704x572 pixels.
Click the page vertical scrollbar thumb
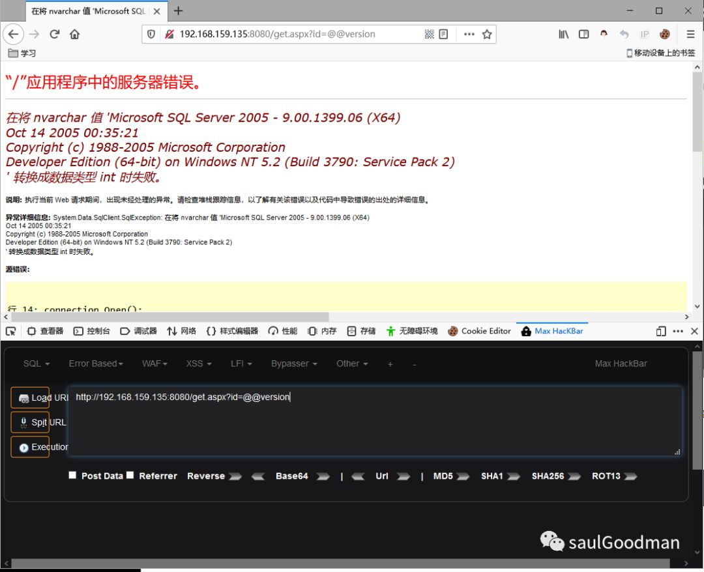point(697,112)
